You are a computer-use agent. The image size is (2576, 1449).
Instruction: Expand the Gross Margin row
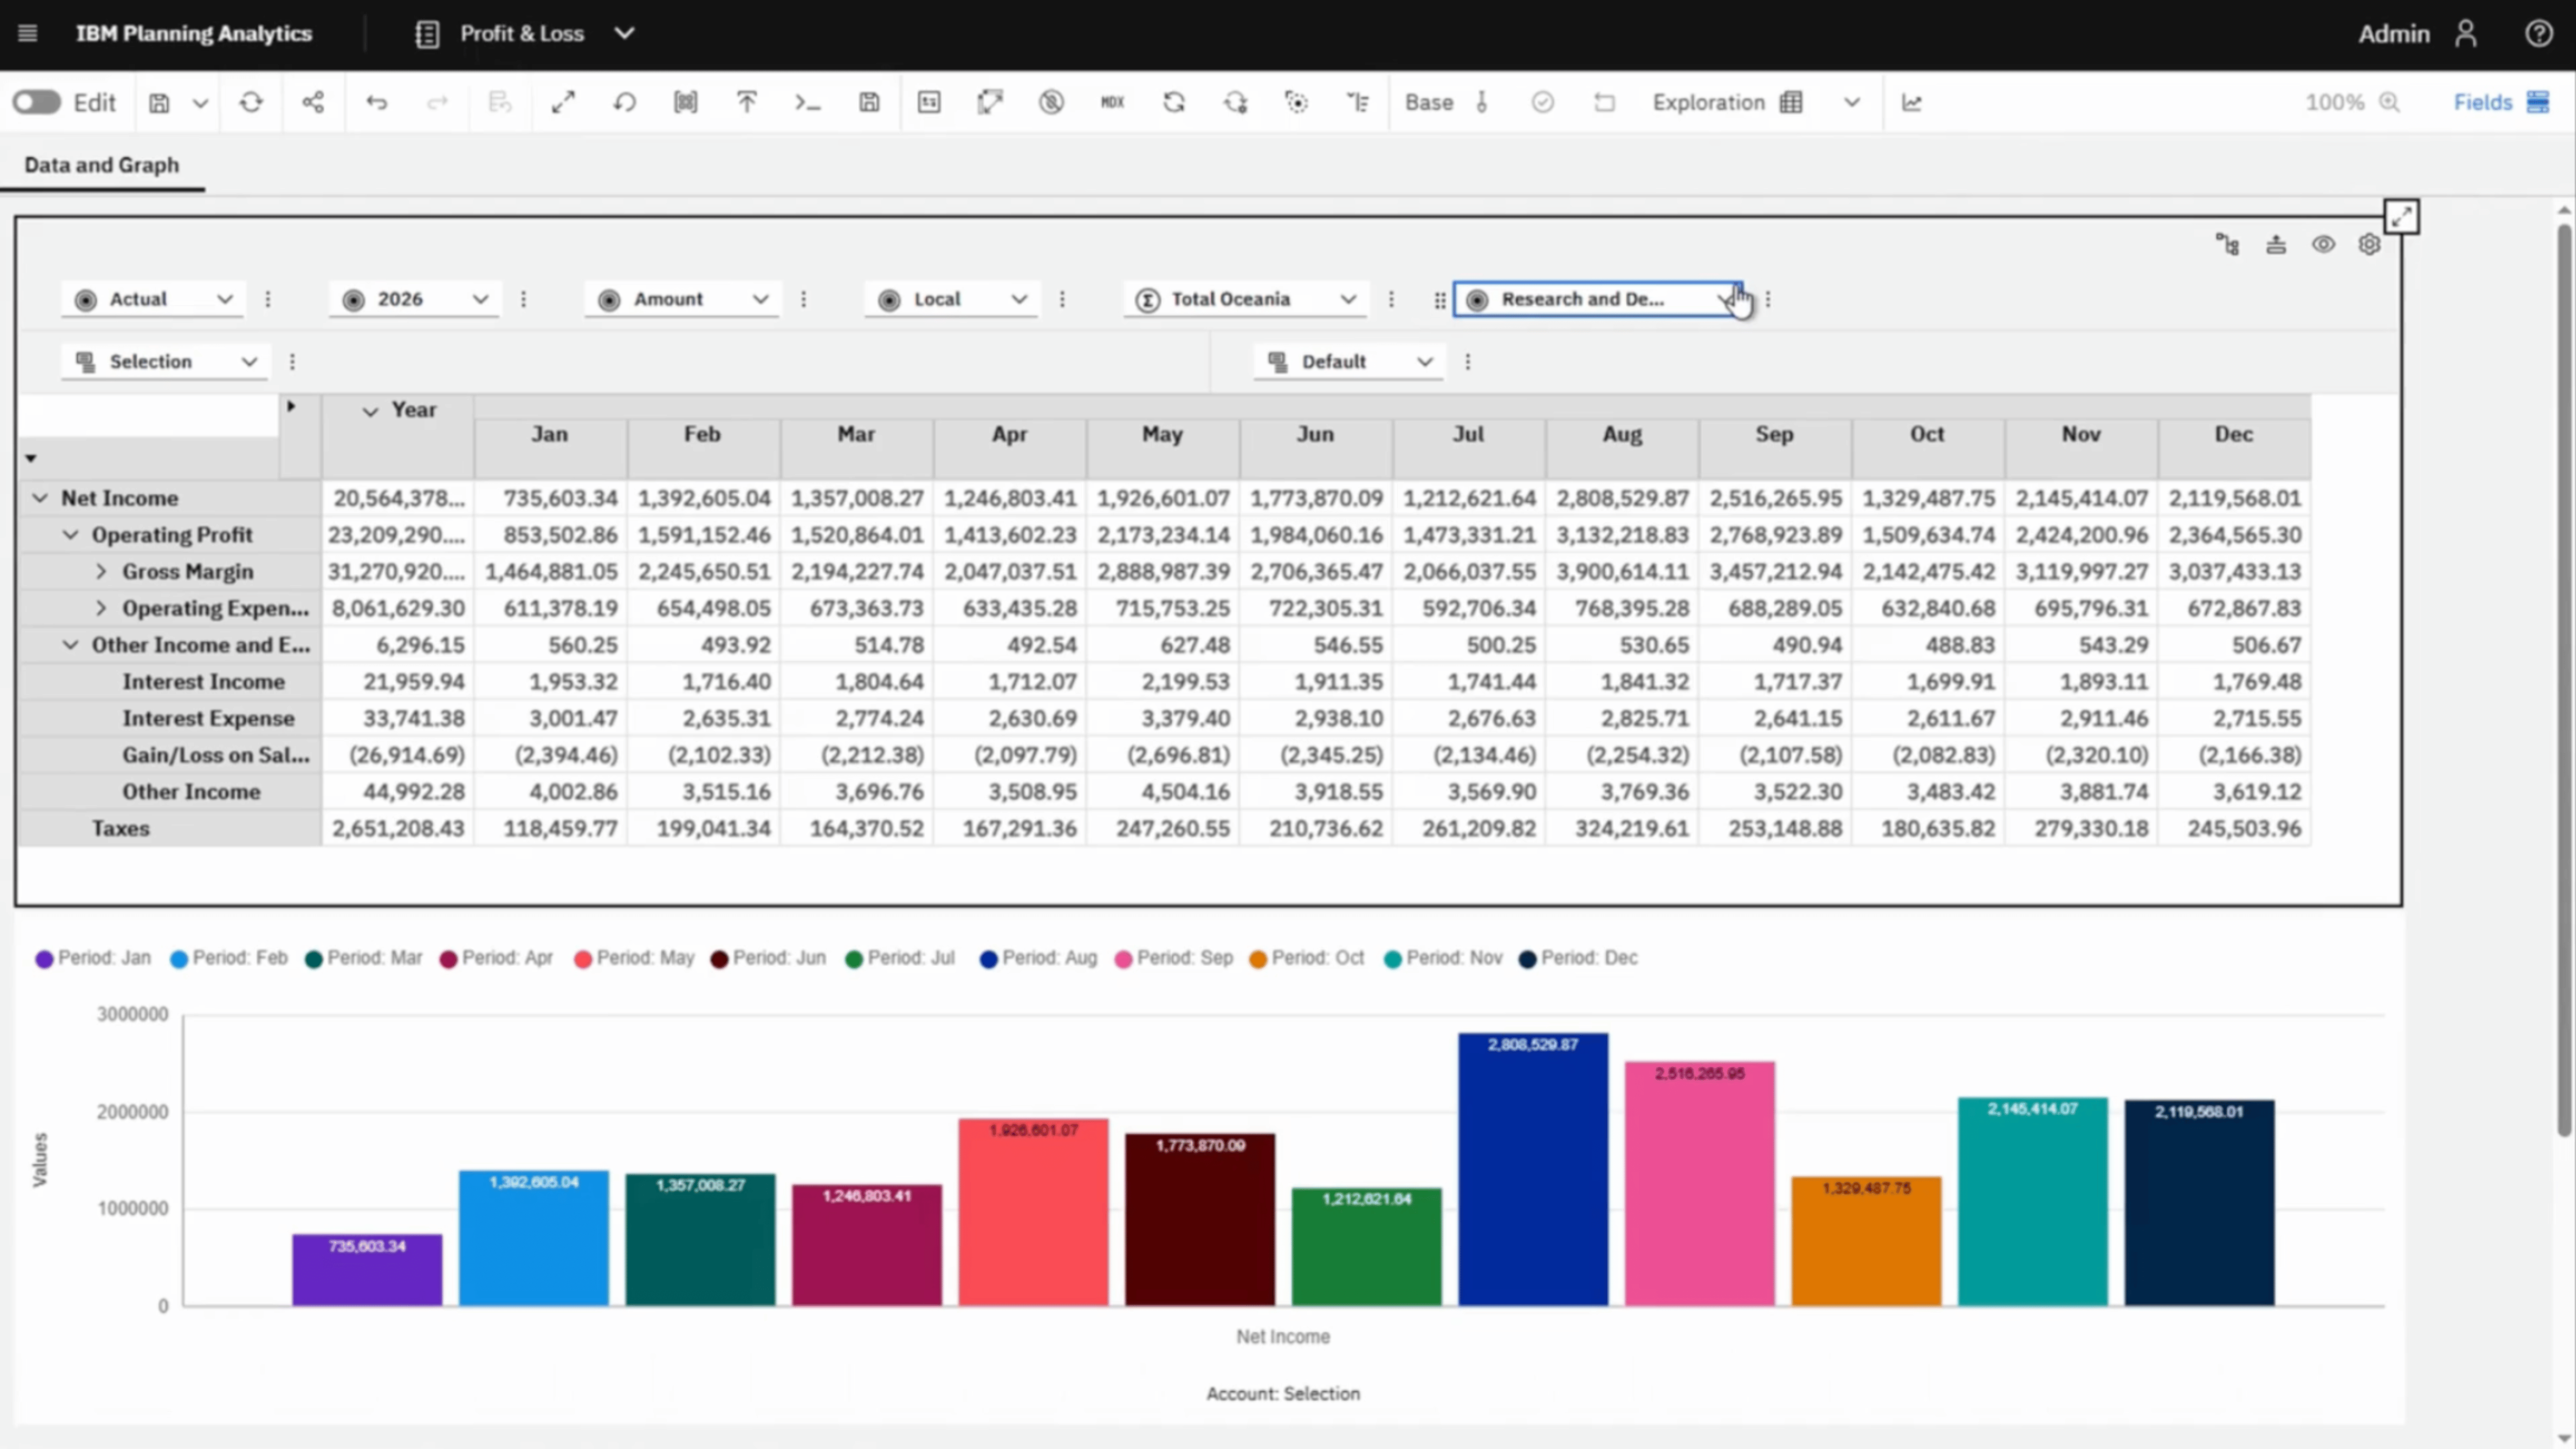point(101,571)
